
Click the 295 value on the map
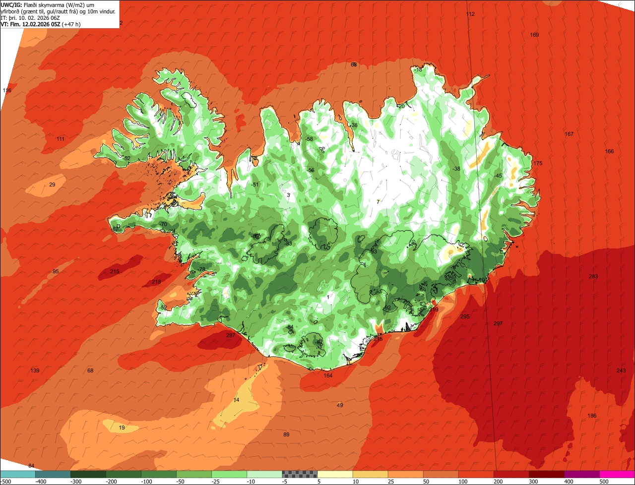click(465, 316)
